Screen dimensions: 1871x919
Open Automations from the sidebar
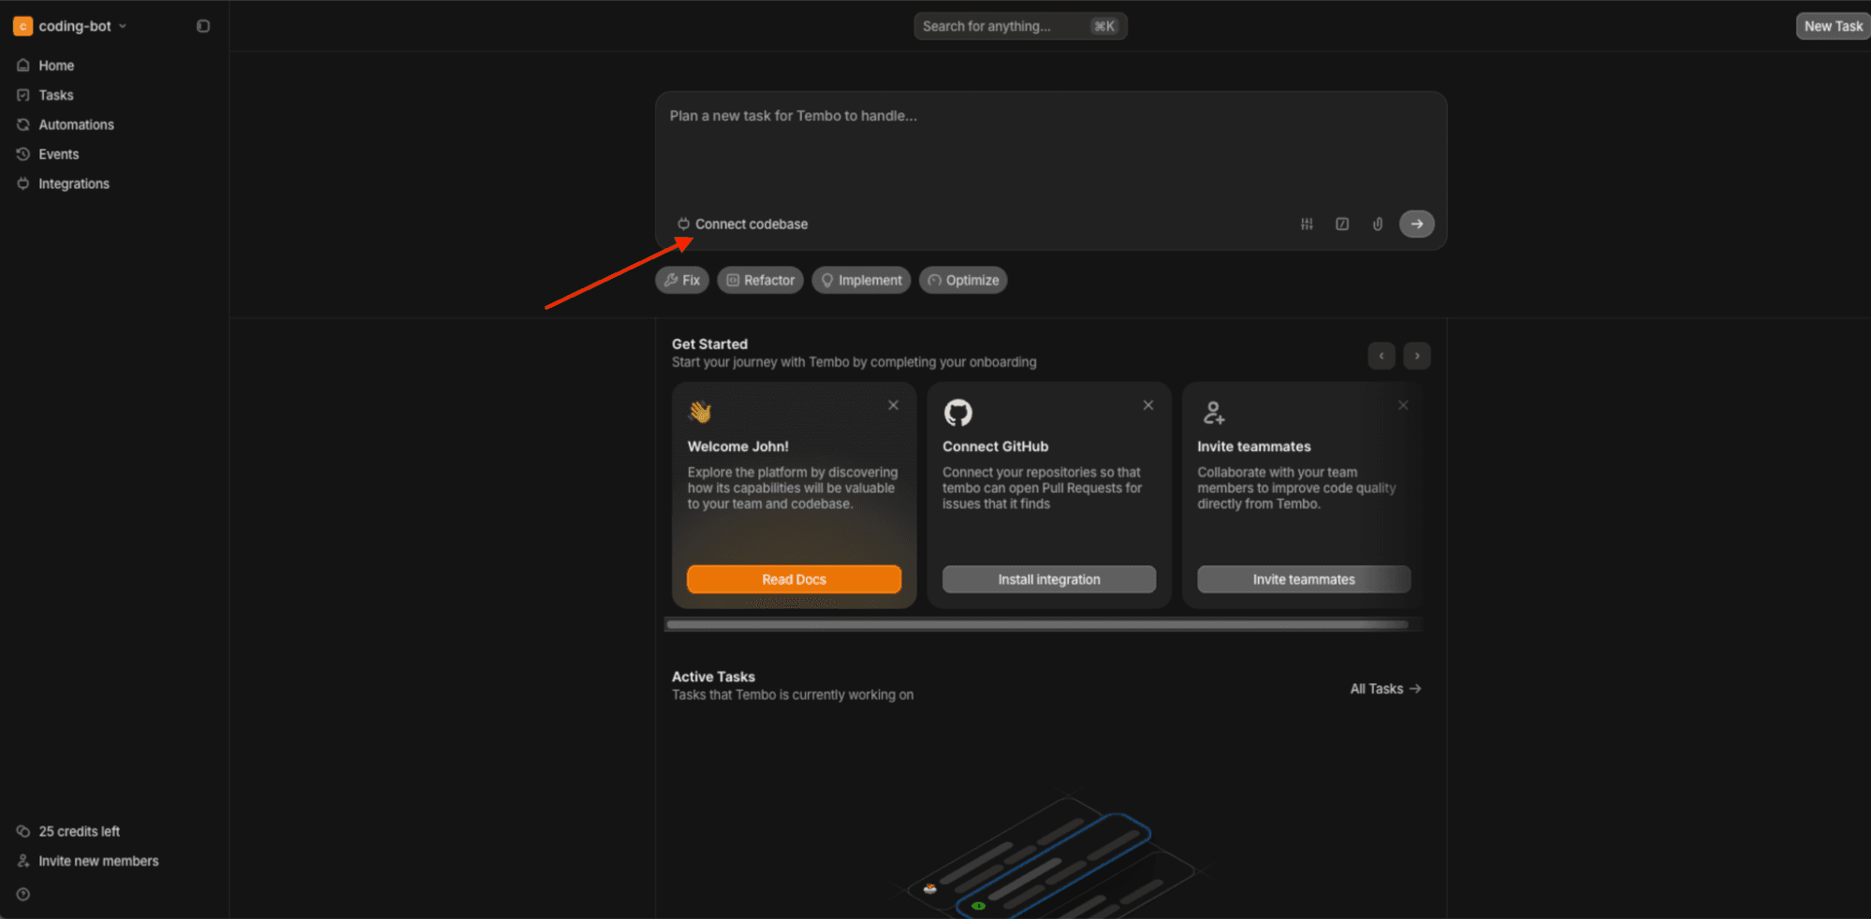coord(76,124)
